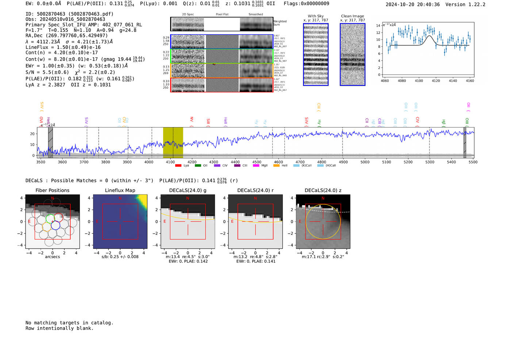Click the blue fiber circle in Fiber Positions

pyautogui.click(x=55, y=226)
